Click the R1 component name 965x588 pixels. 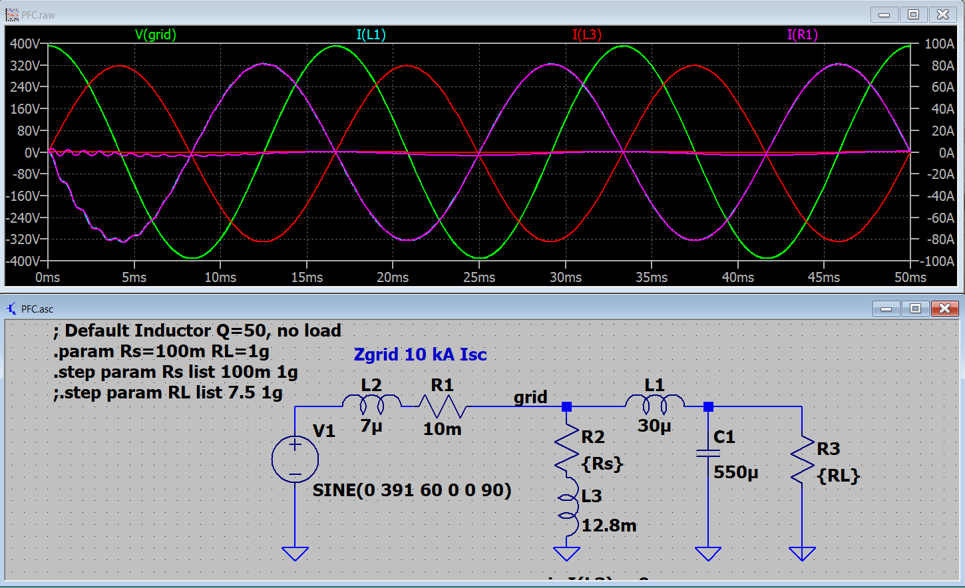pos(443,384)
